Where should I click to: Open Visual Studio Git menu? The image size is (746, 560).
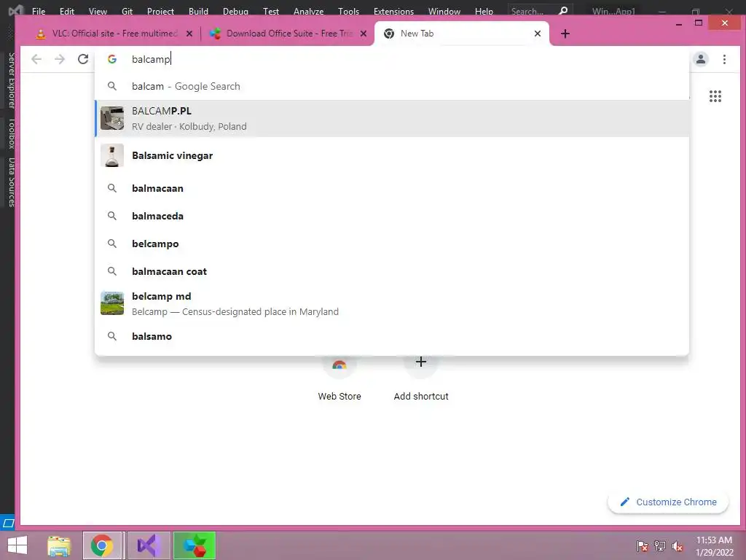(127, 11)
